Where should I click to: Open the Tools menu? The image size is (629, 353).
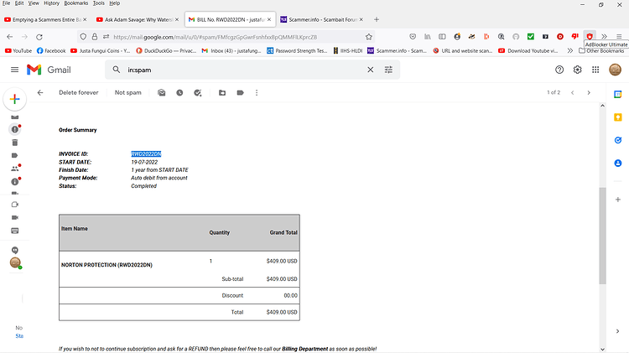(x=99, y=3)
